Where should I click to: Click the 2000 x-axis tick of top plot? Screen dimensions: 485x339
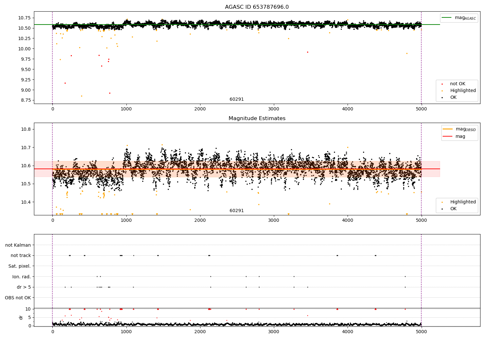click(200, 109)
